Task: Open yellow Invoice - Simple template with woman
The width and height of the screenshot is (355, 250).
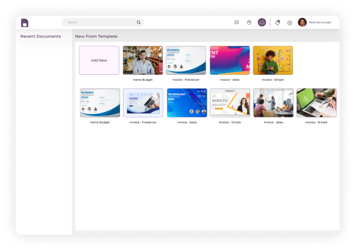Action: click(273, 60)
